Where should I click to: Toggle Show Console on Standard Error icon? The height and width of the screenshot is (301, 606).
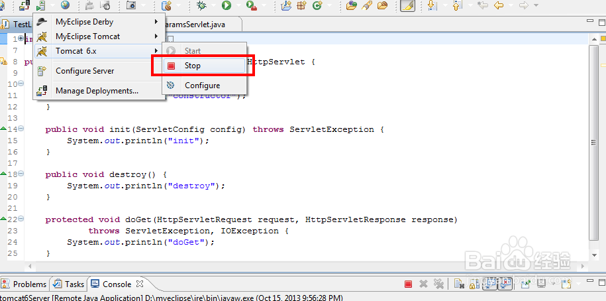tap(505, 284)
